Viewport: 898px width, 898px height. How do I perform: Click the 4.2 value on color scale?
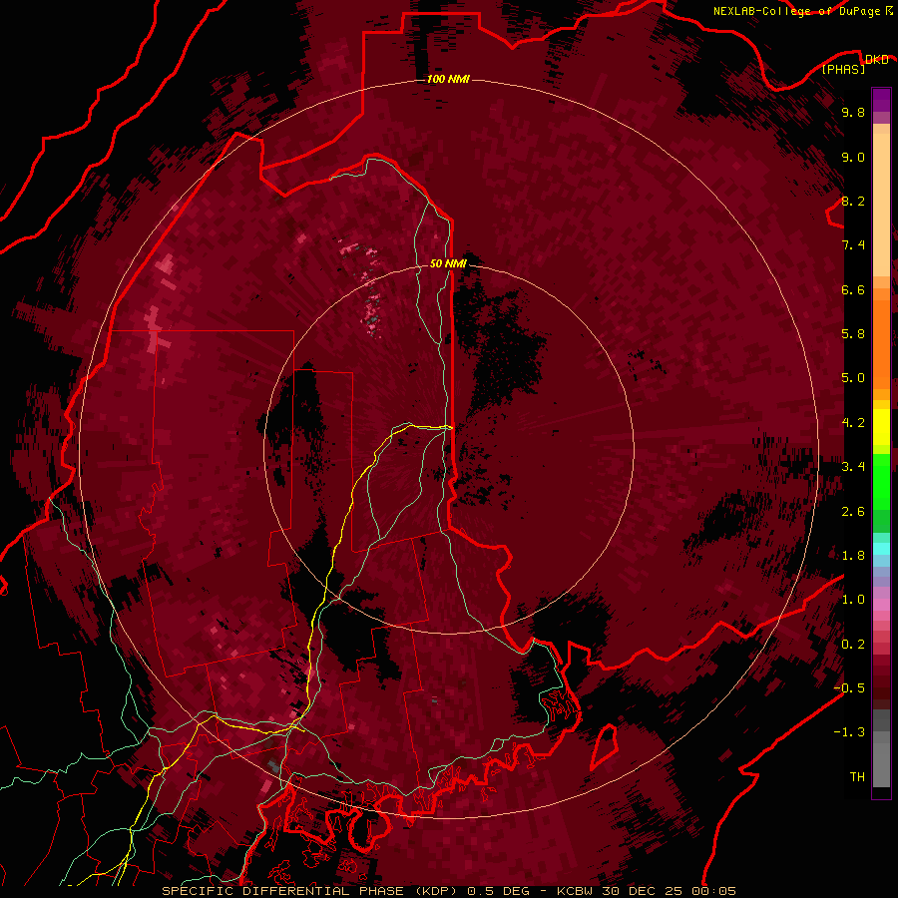pyautogui.click(x=853, y=423)
